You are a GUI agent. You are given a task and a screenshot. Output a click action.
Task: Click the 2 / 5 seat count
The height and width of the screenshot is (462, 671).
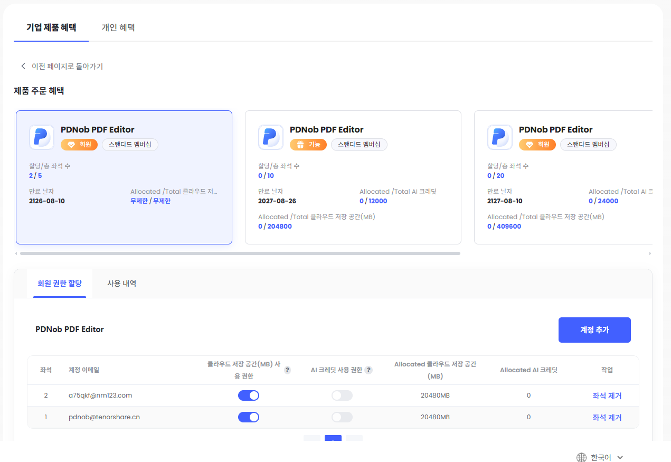click(x=35, y=176)
